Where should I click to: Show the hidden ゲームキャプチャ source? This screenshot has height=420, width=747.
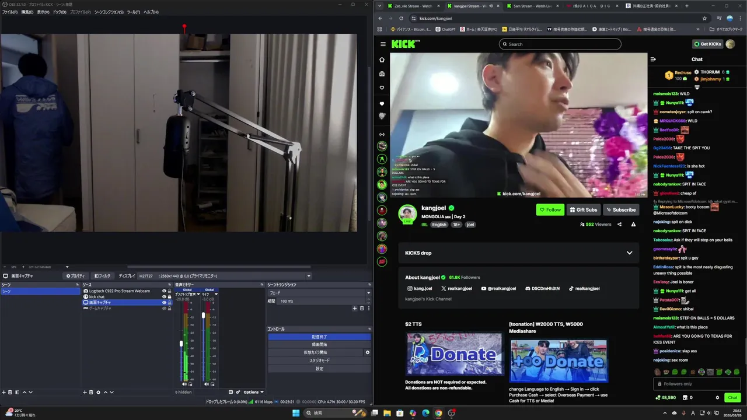coord(164,309)
